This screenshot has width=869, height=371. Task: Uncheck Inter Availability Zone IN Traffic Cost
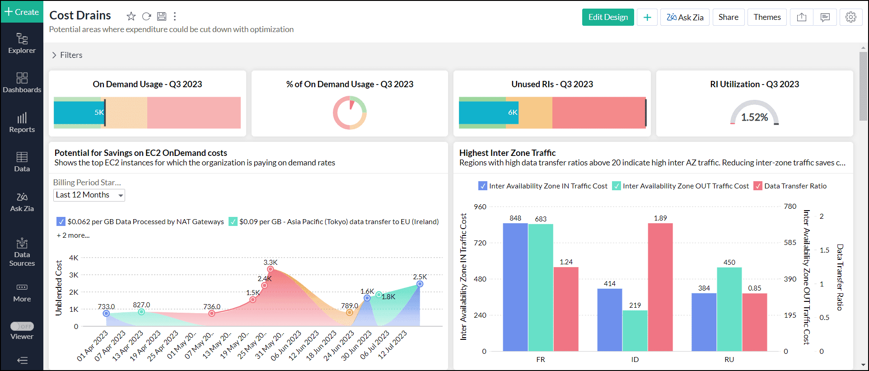point(483,186)
